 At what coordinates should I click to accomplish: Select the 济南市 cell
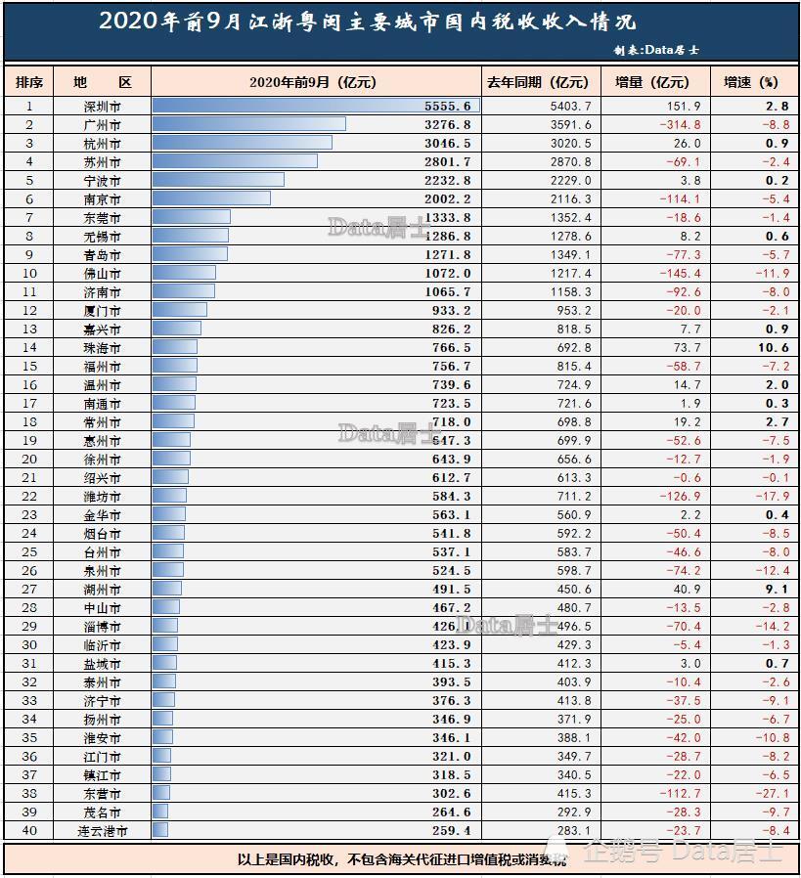coord(103,291)
